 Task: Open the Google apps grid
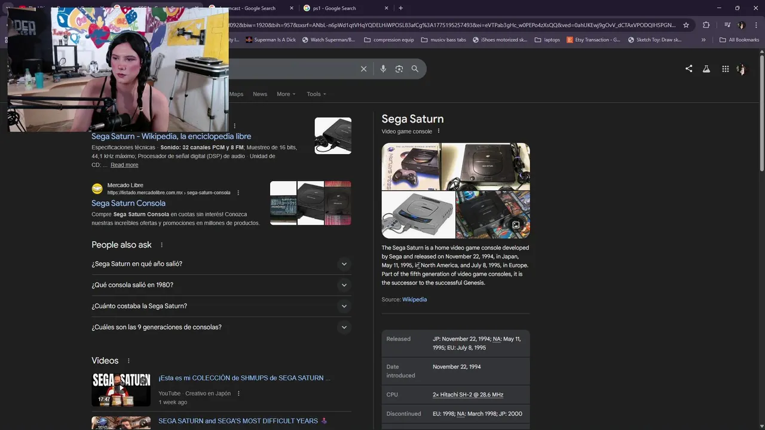tap(725, 69)
